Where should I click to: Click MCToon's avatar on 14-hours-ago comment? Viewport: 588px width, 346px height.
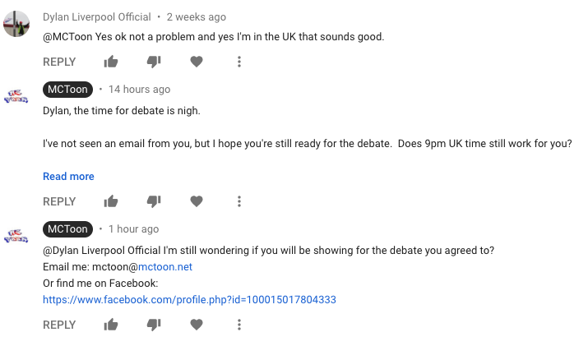pyautogui.click(x=17, y=97)
